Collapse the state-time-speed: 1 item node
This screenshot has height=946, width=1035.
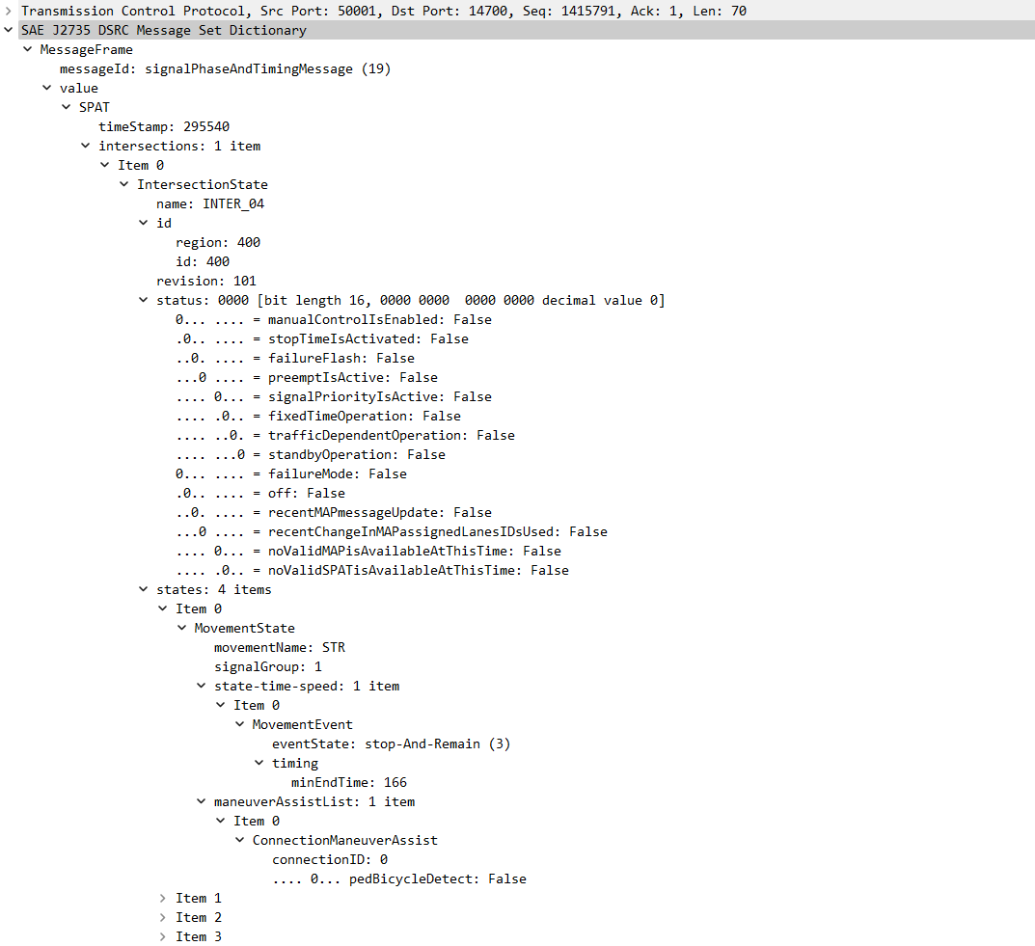coord(202,686)
